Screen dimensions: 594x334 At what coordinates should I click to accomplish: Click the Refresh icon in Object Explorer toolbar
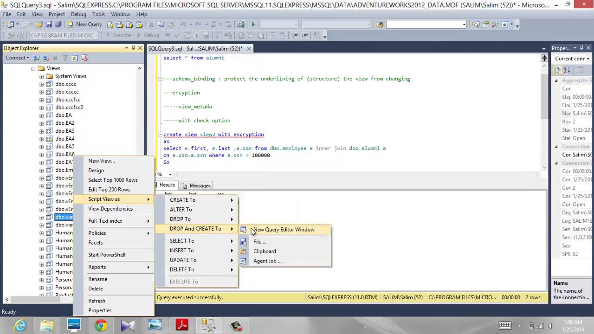pyautogui.click(x=74, y=58)
